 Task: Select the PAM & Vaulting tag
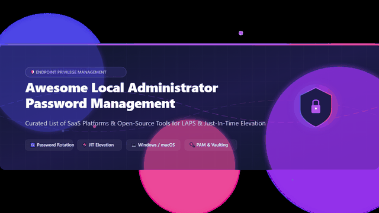tap(211, 145)
